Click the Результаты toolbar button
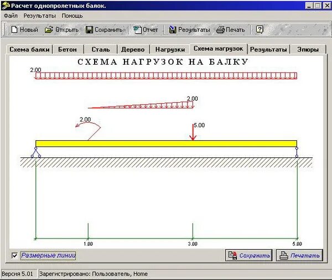332x280 pixels. [x=189, y=30]
